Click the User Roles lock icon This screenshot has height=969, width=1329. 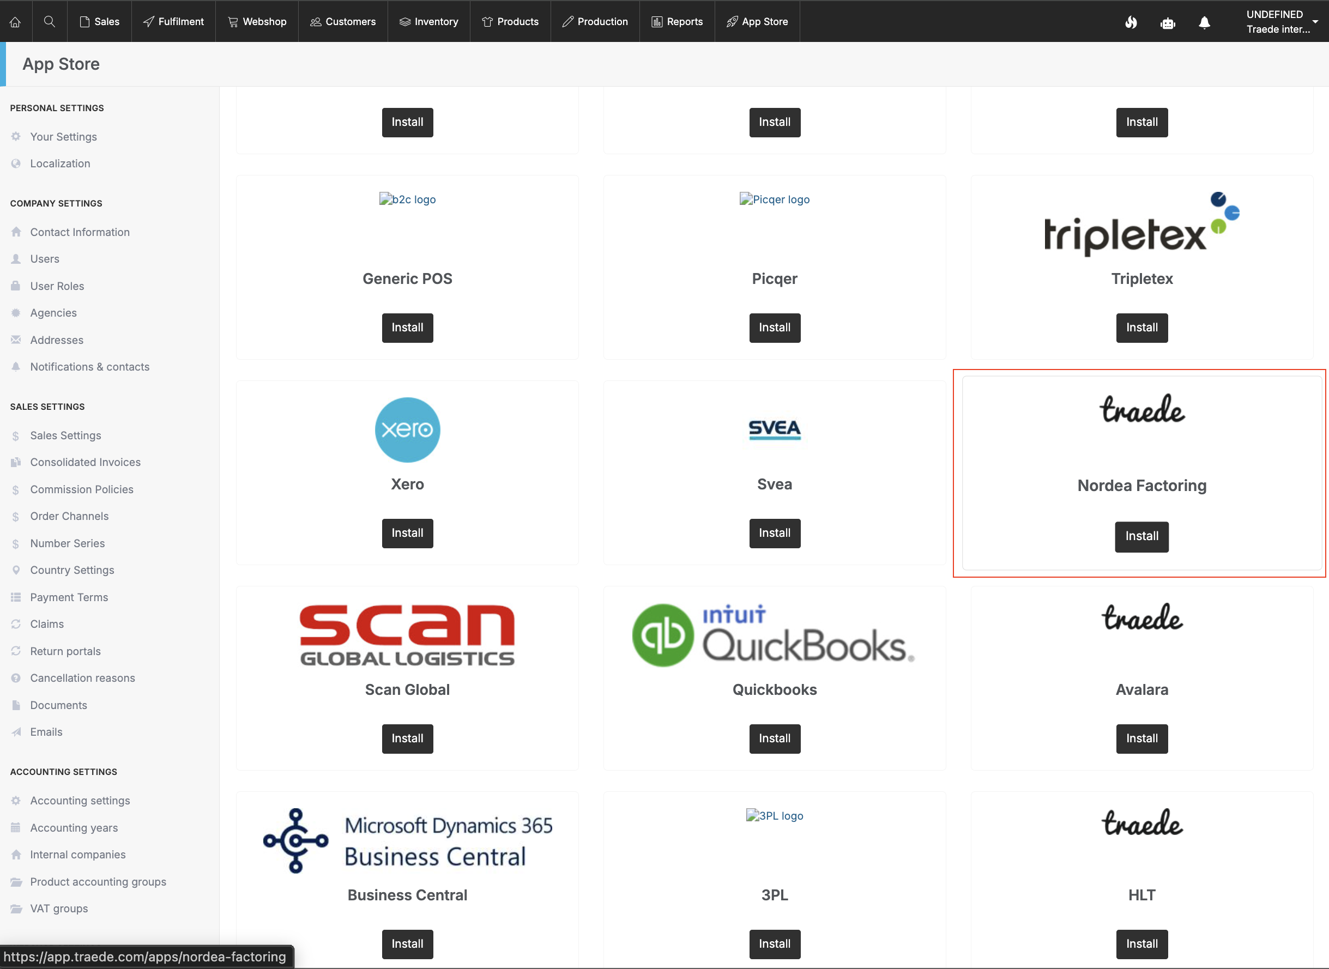16,286
